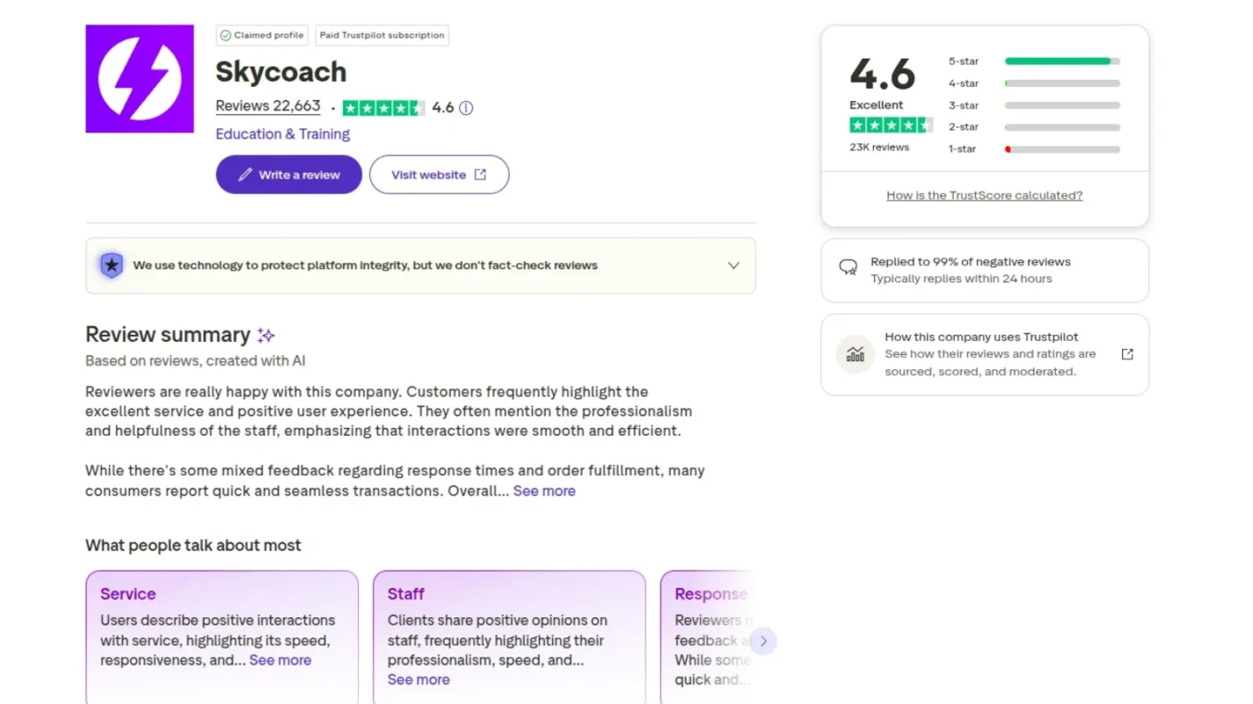
Task: Click the Claimed profile checkmark badge
Action: 262,36
